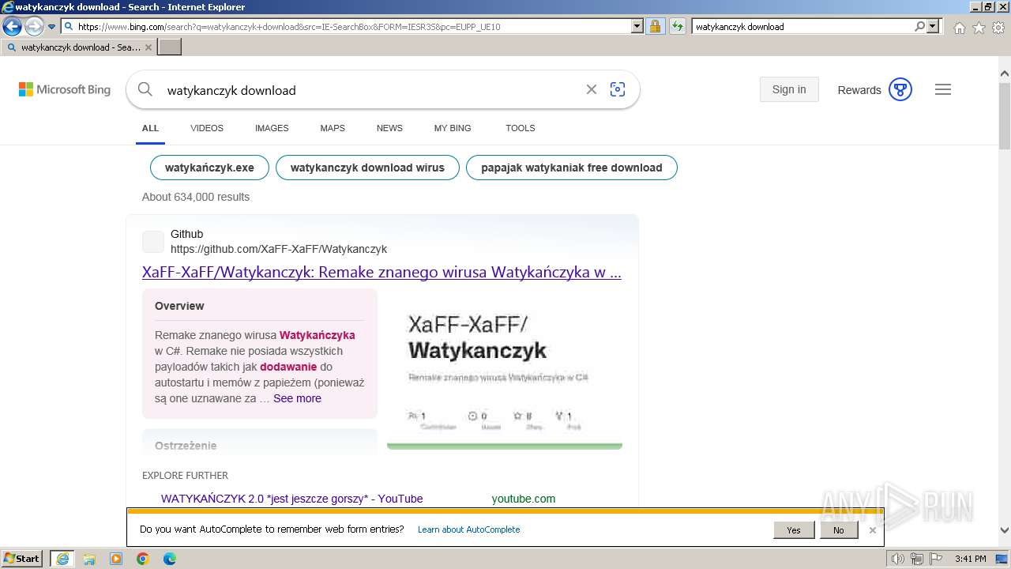Open youtube.com link

[x=524, y=499]
